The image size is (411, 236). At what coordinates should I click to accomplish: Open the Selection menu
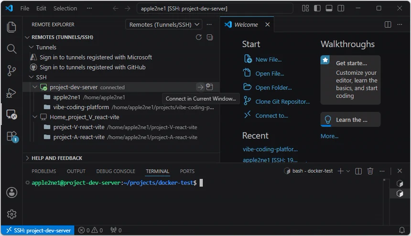tap(65, 9)
